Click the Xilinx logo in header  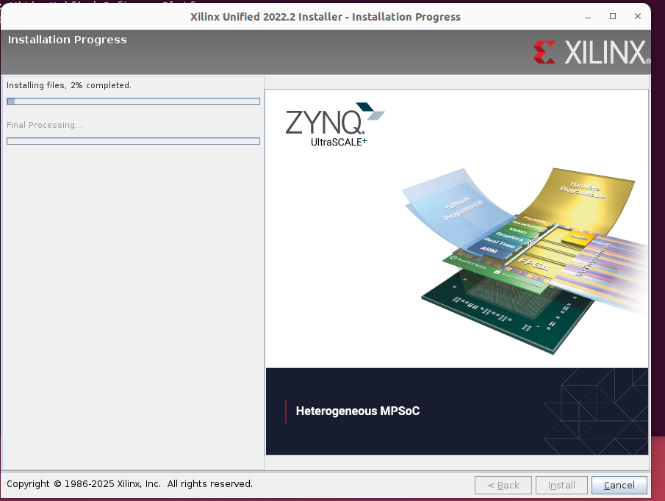592,53
